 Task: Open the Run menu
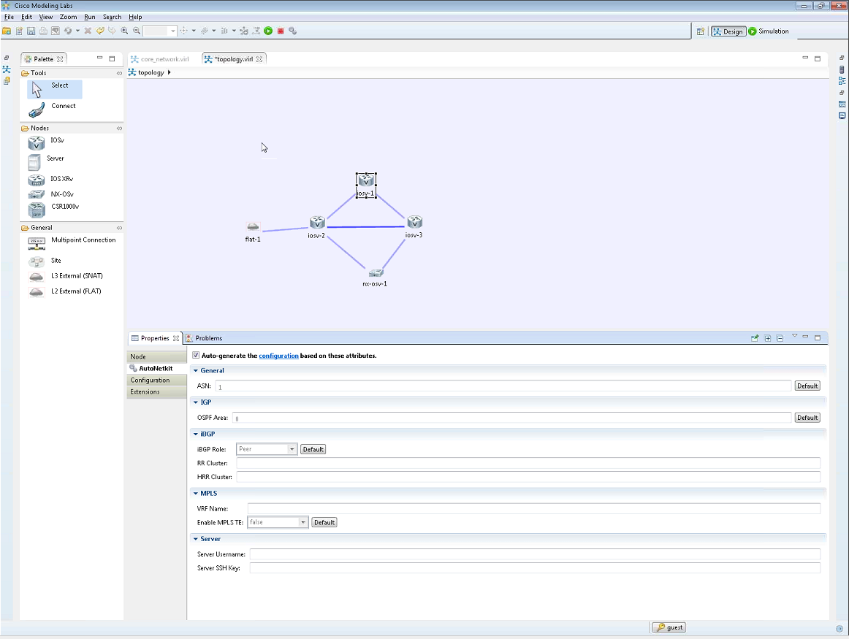click(90, 17)
